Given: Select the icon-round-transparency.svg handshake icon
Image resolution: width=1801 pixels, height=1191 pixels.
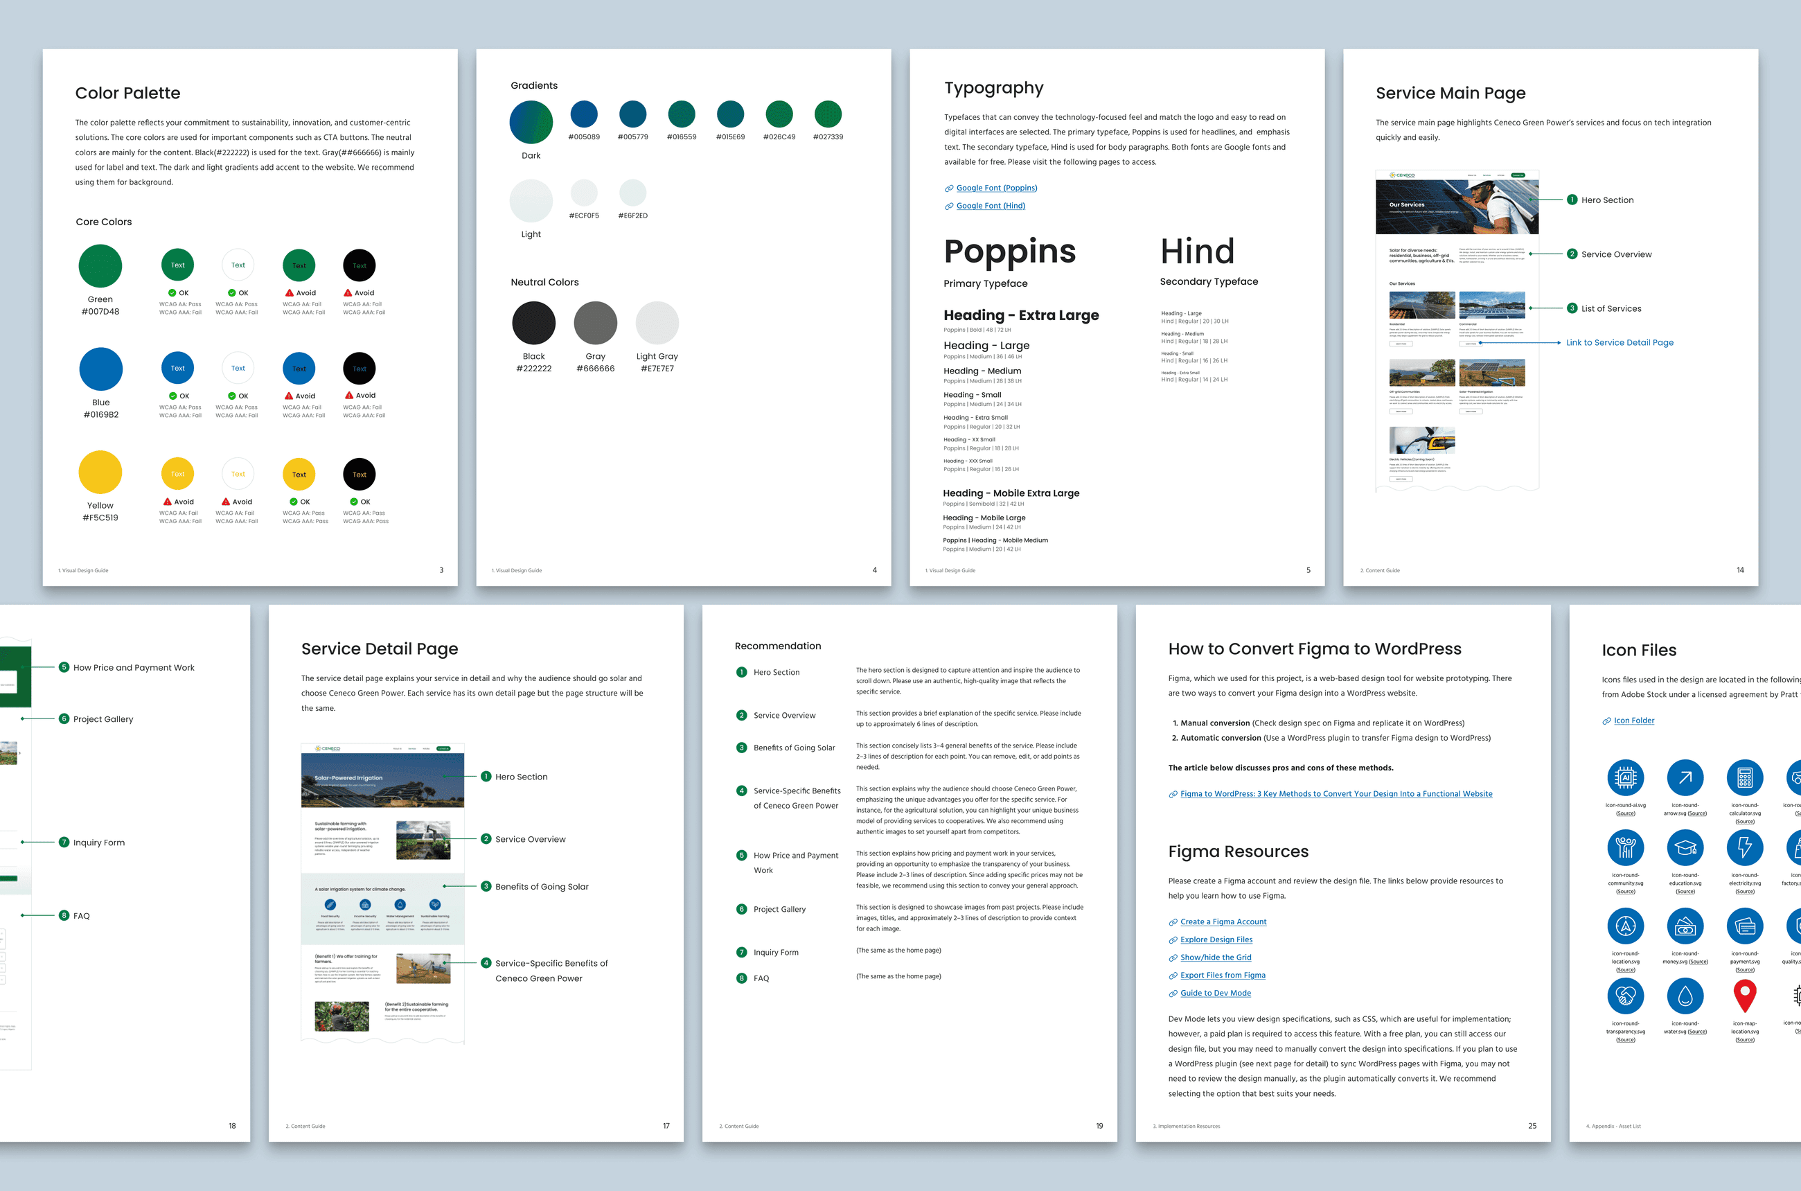Looking at the screenshot, I should tap(1625, 996).
